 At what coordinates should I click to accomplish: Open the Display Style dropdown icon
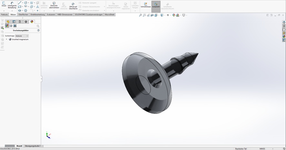coord(162,15)
